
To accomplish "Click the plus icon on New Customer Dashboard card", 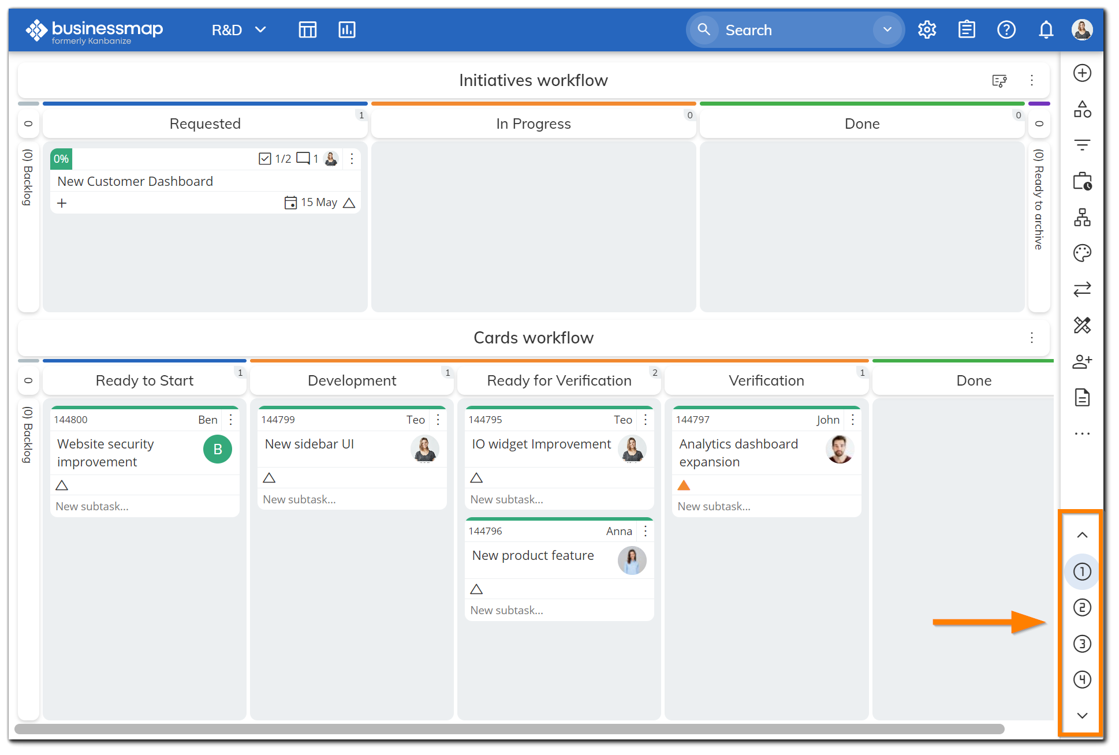I will 62,203.
